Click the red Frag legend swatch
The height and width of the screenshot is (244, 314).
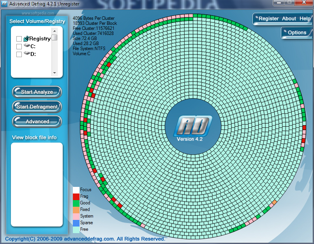(76, 197)
